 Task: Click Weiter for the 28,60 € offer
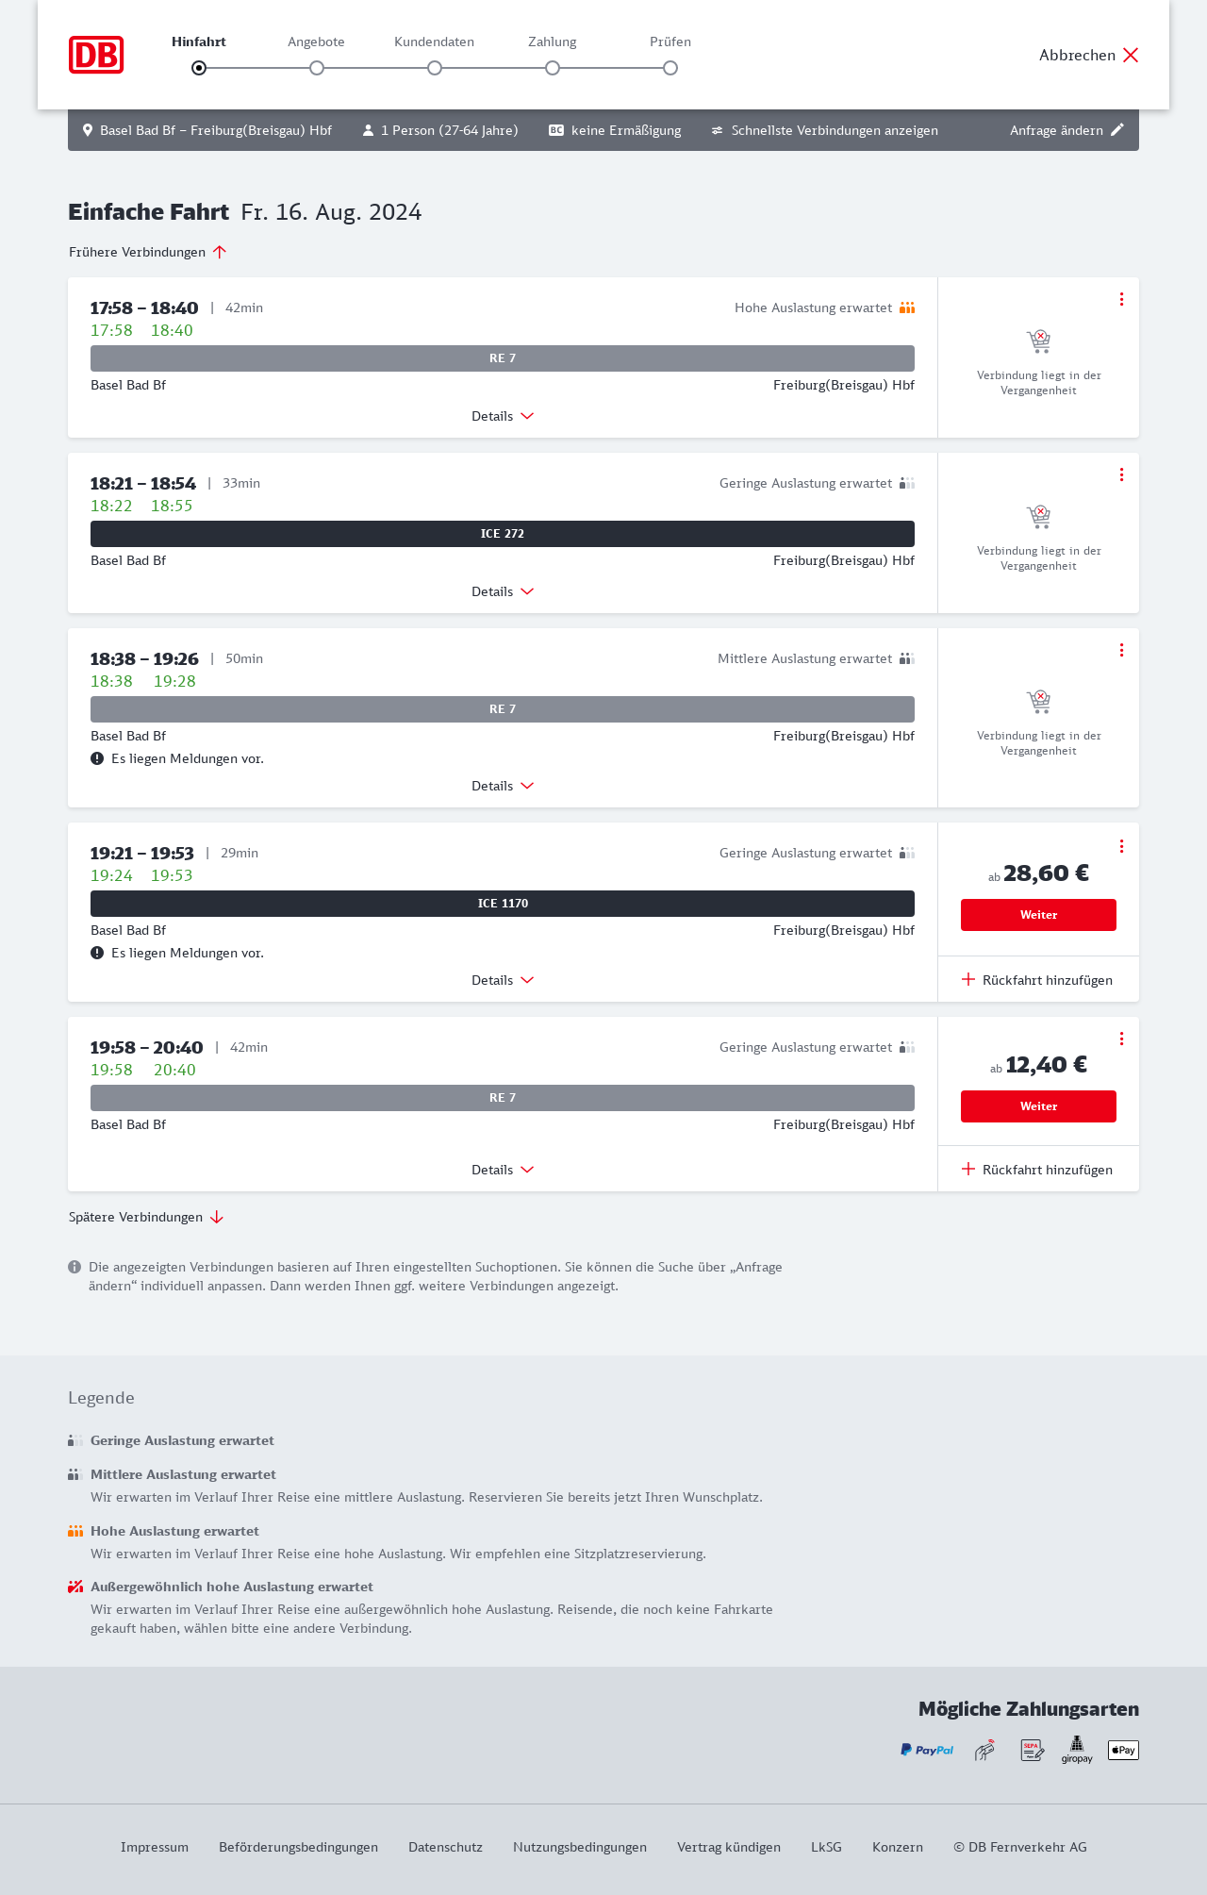coord(1038,915)
